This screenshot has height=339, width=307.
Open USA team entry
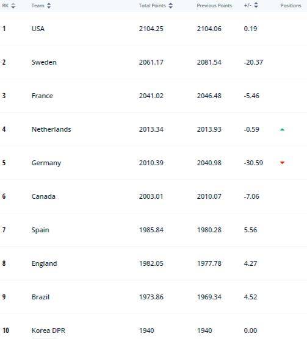pos(38,29)
